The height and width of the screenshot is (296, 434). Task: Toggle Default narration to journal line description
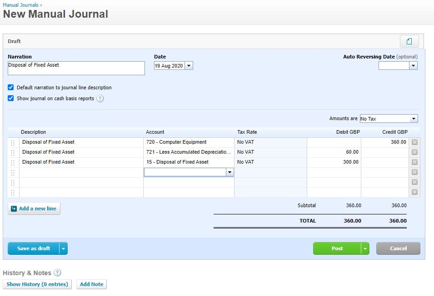click(11, 87)
